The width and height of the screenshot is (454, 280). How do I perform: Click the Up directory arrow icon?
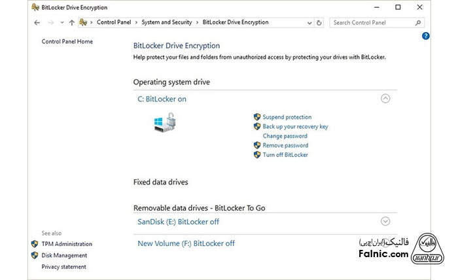tap(71, 22)
